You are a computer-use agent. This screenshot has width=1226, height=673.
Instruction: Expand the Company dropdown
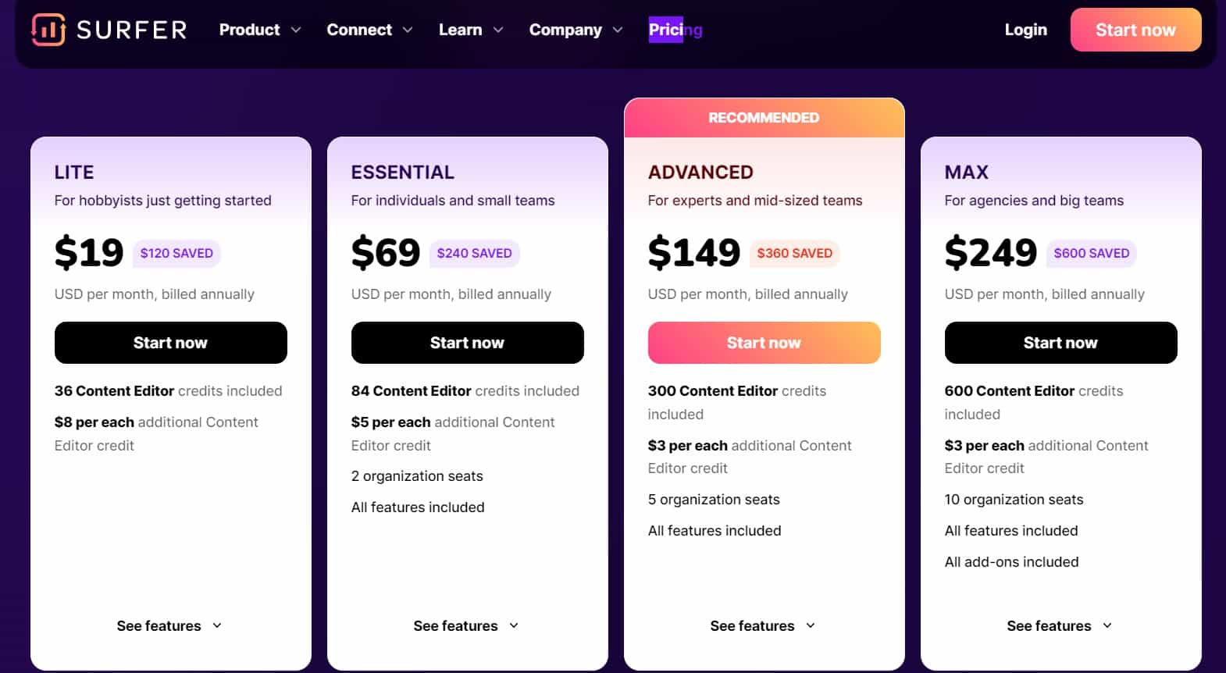[576, 30]
